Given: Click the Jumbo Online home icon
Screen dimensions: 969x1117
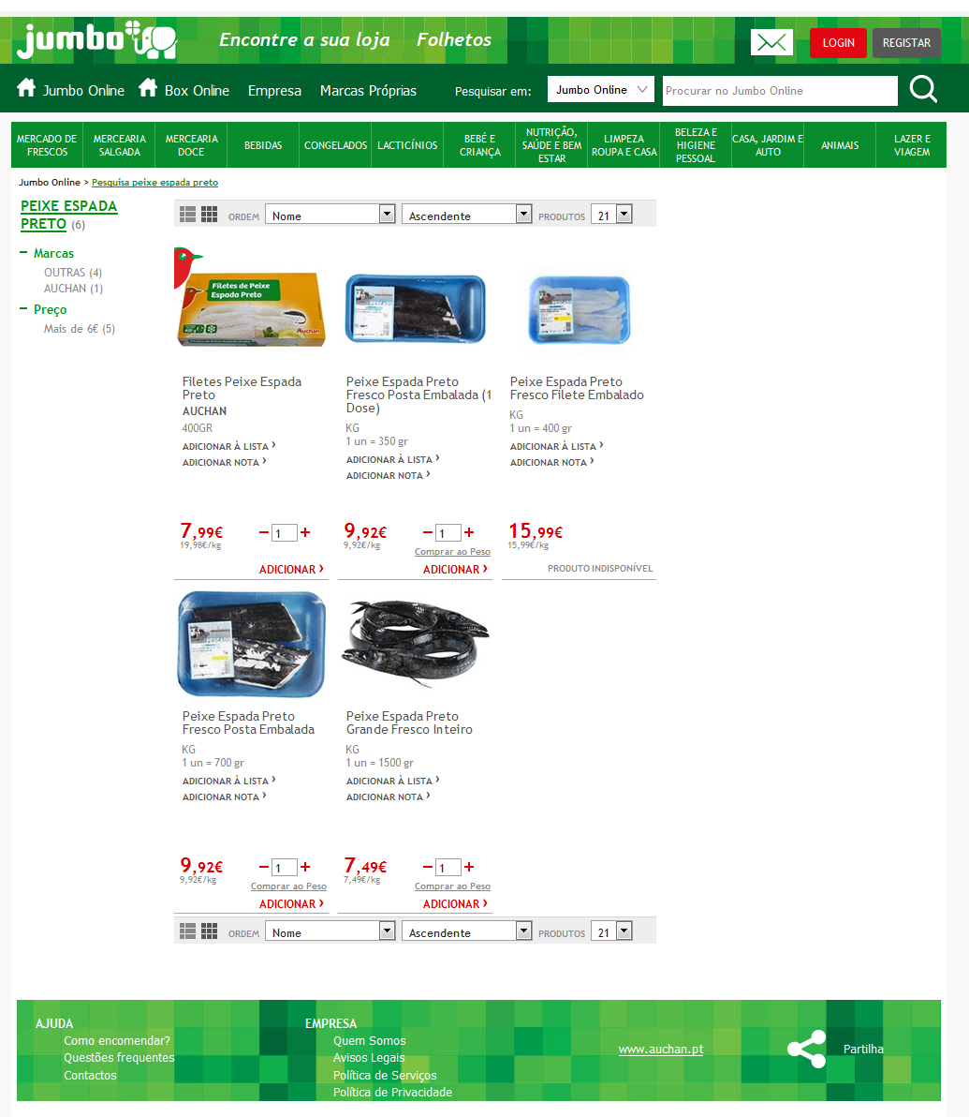Looking at the screenshot, I should tap(26, 88).
